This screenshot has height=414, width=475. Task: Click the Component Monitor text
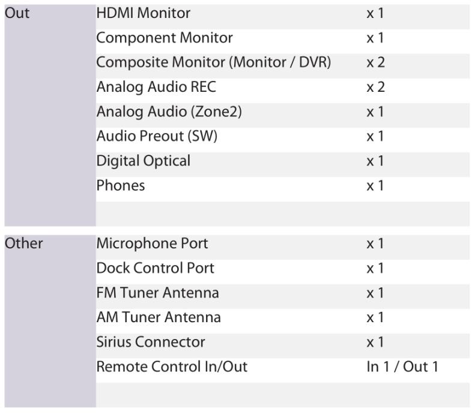[165, 38]
